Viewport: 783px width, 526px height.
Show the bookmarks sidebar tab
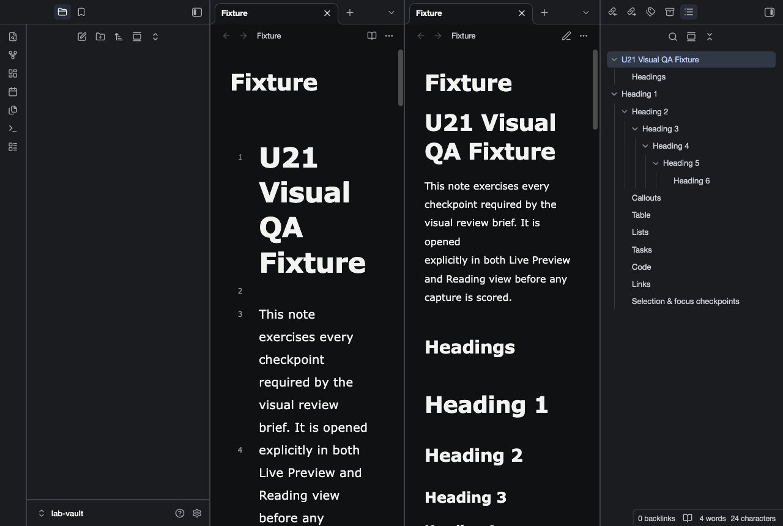point(81,12)
